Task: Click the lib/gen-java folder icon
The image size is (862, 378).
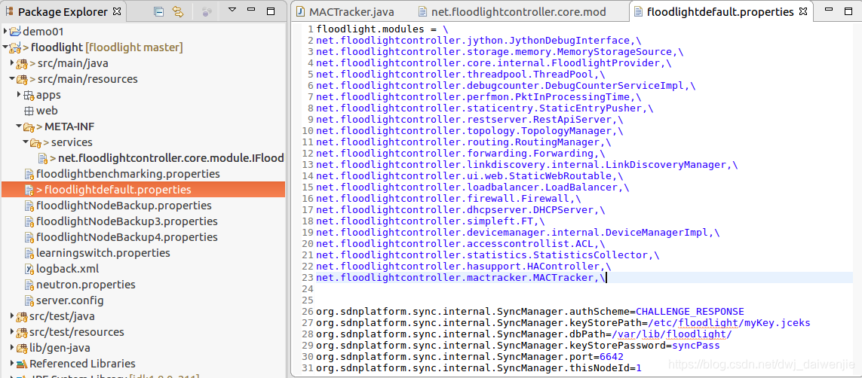Action: tap(22, 348)
